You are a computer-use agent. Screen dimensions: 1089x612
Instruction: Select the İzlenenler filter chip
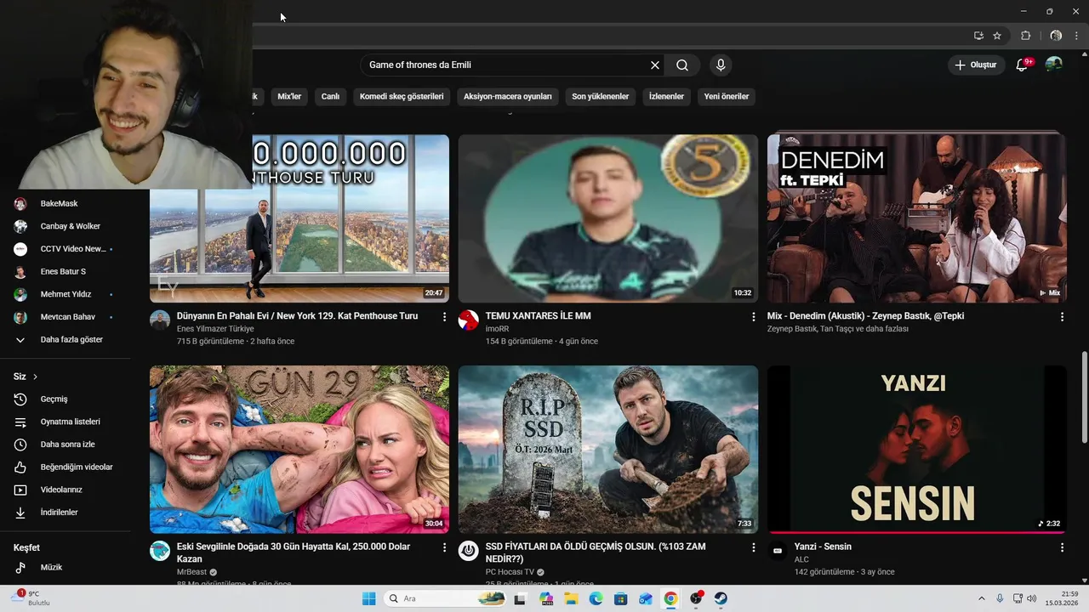(666, 96)
